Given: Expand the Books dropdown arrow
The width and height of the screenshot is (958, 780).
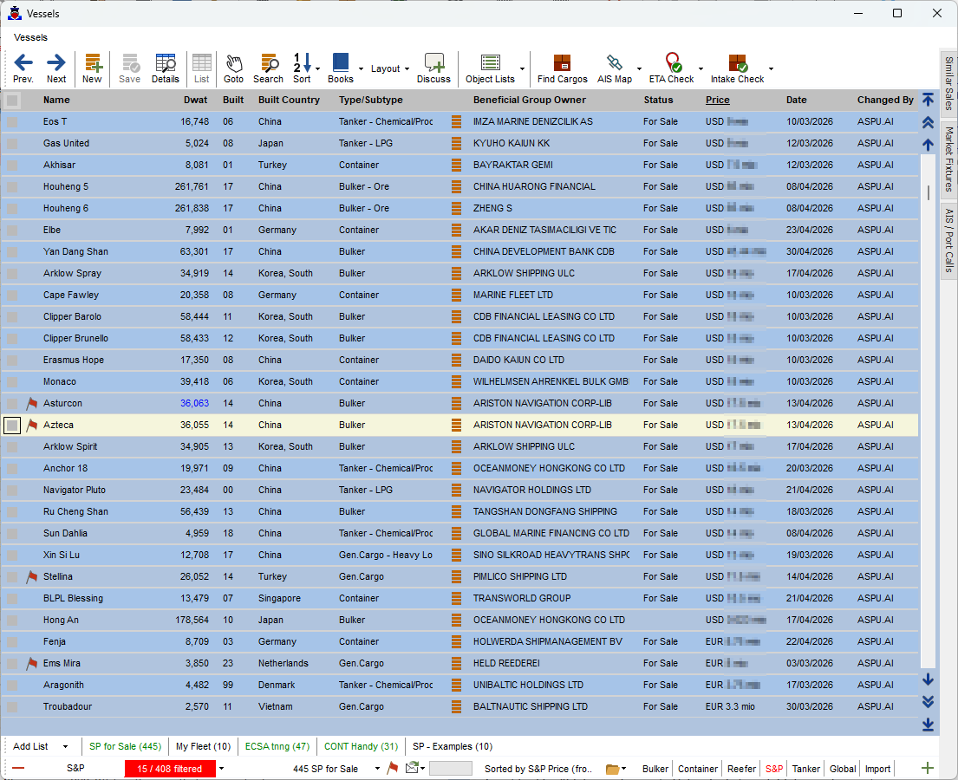Looking at the screenshot, I should pos(361,68).
